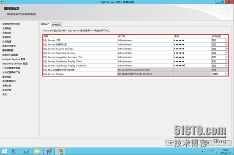This screenshot has height=155, width=234.
Task: Click password field for Distributed Replay Controller
Action: coord(192,65)
